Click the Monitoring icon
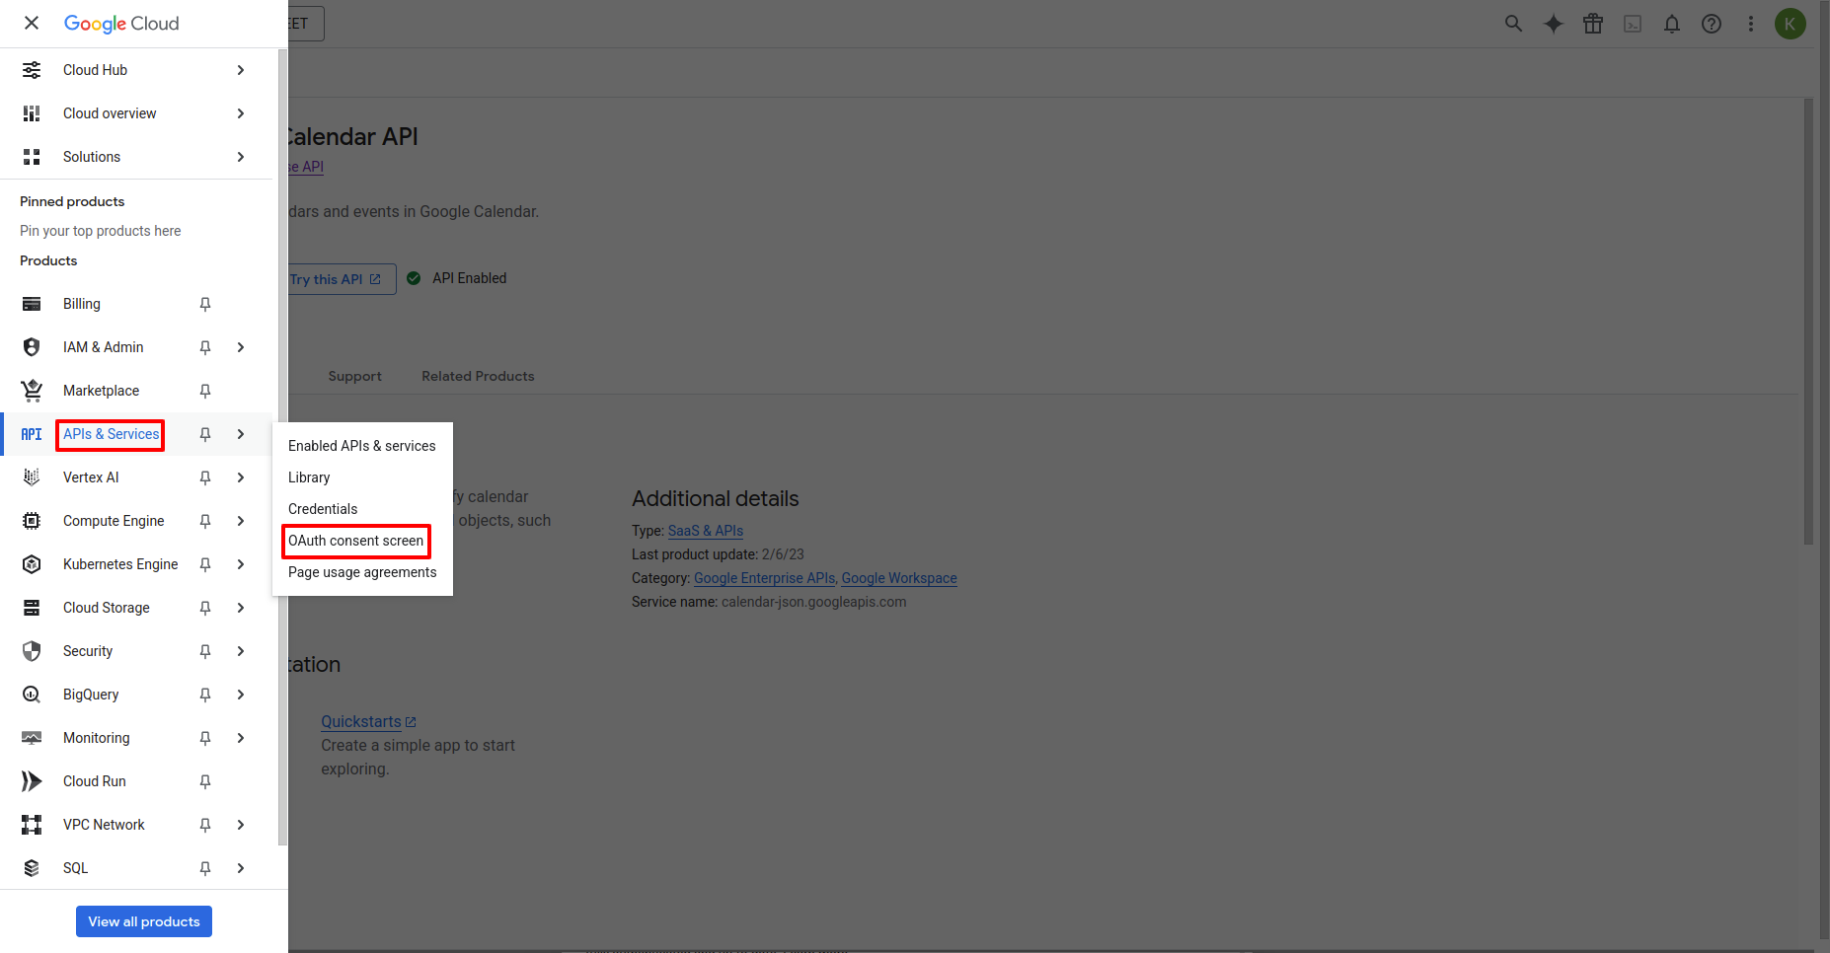Image resolution: width=1830 pixels, height=953 pixels. coord(32,738)
